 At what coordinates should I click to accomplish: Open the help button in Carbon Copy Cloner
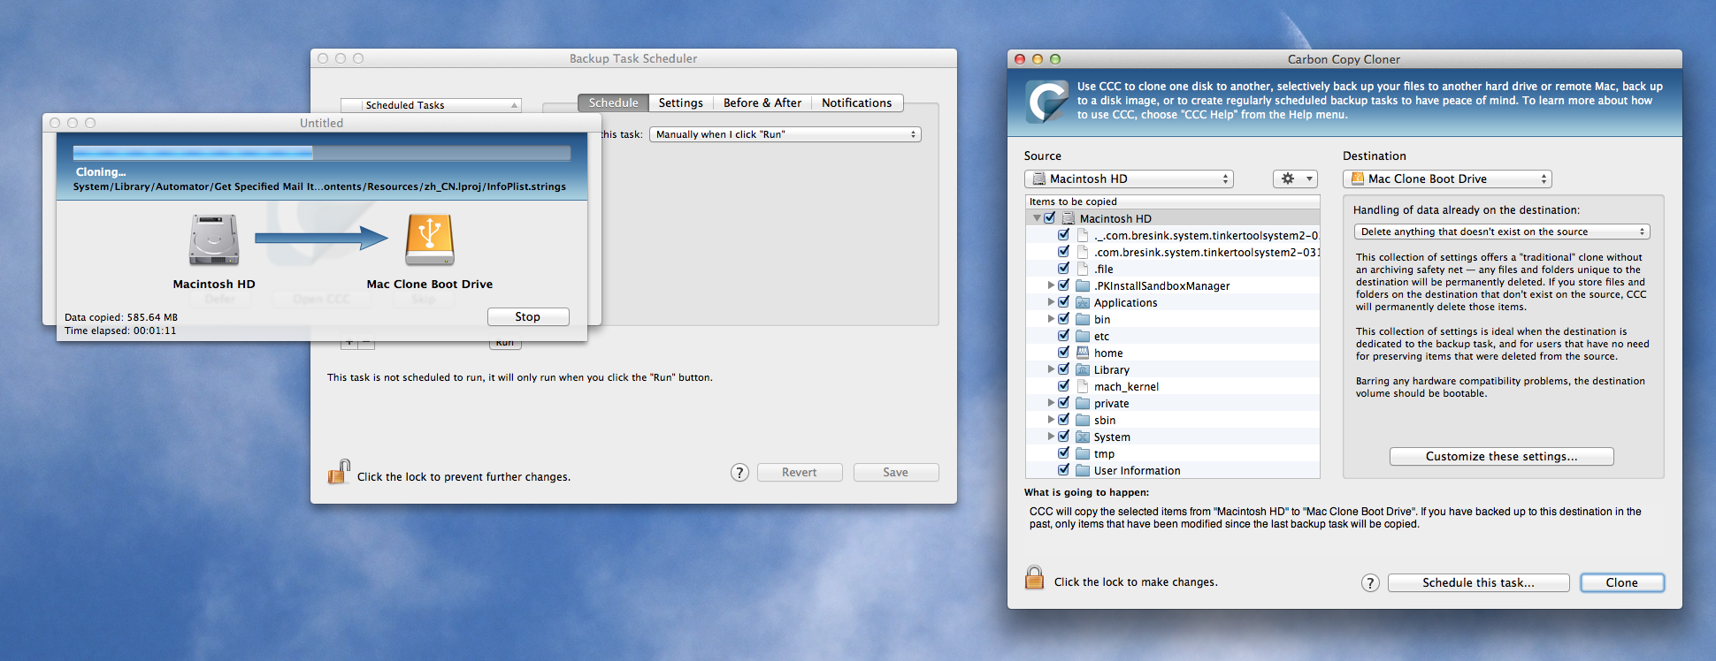pyautogui.click(x=1370, y=583)
